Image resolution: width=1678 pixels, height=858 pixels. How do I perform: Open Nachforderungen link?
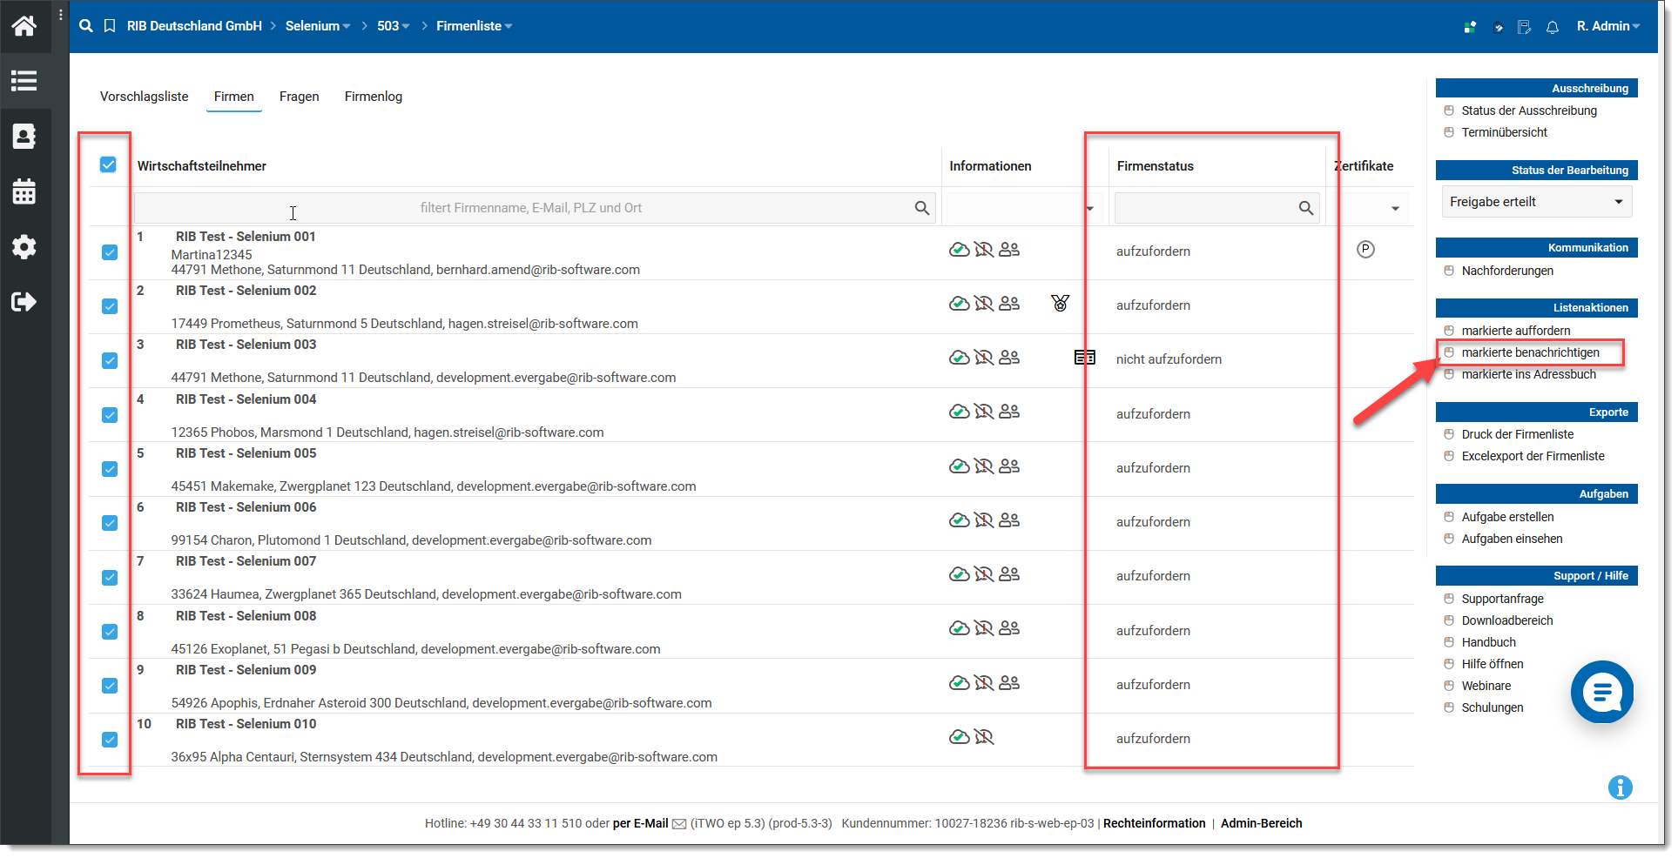(1508, 271)
